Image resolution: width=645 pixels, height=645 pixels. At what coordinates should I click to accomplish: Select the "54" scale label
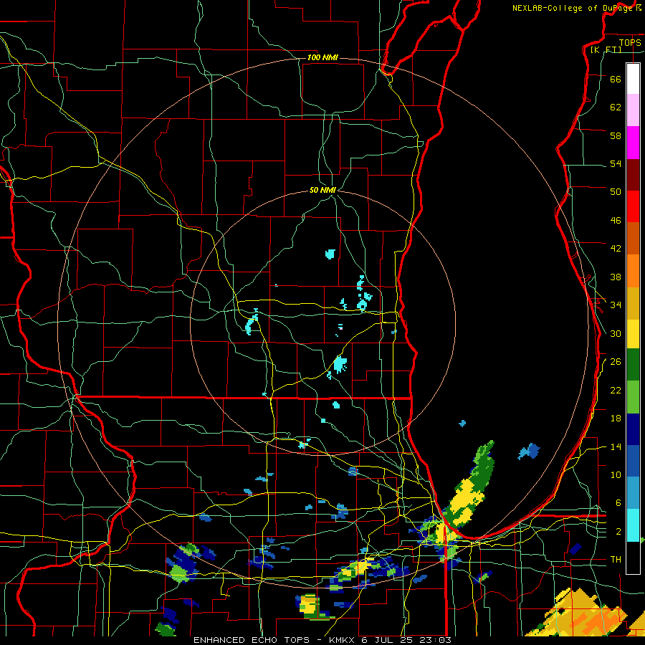[x=616, y=163]
